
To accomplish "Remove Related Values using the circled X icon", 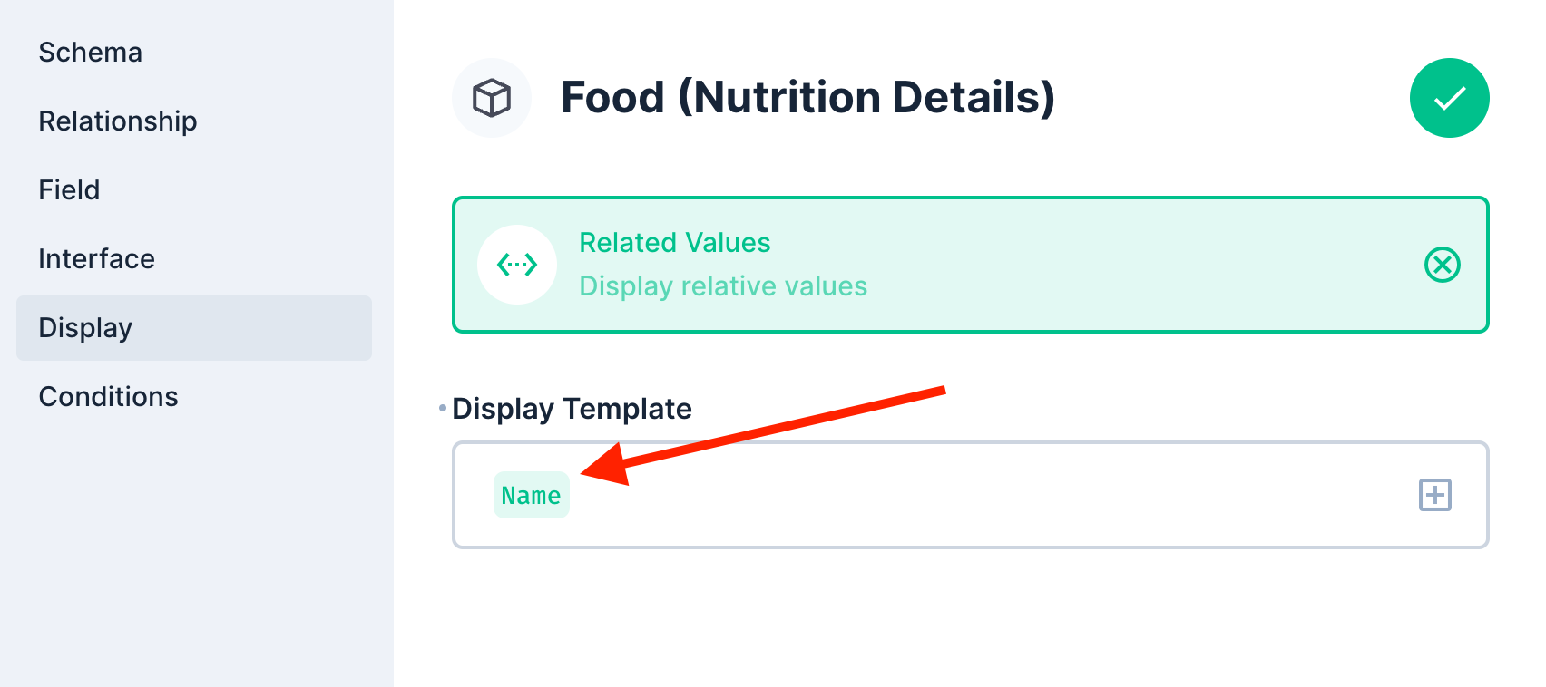I will pos(1443,265).
